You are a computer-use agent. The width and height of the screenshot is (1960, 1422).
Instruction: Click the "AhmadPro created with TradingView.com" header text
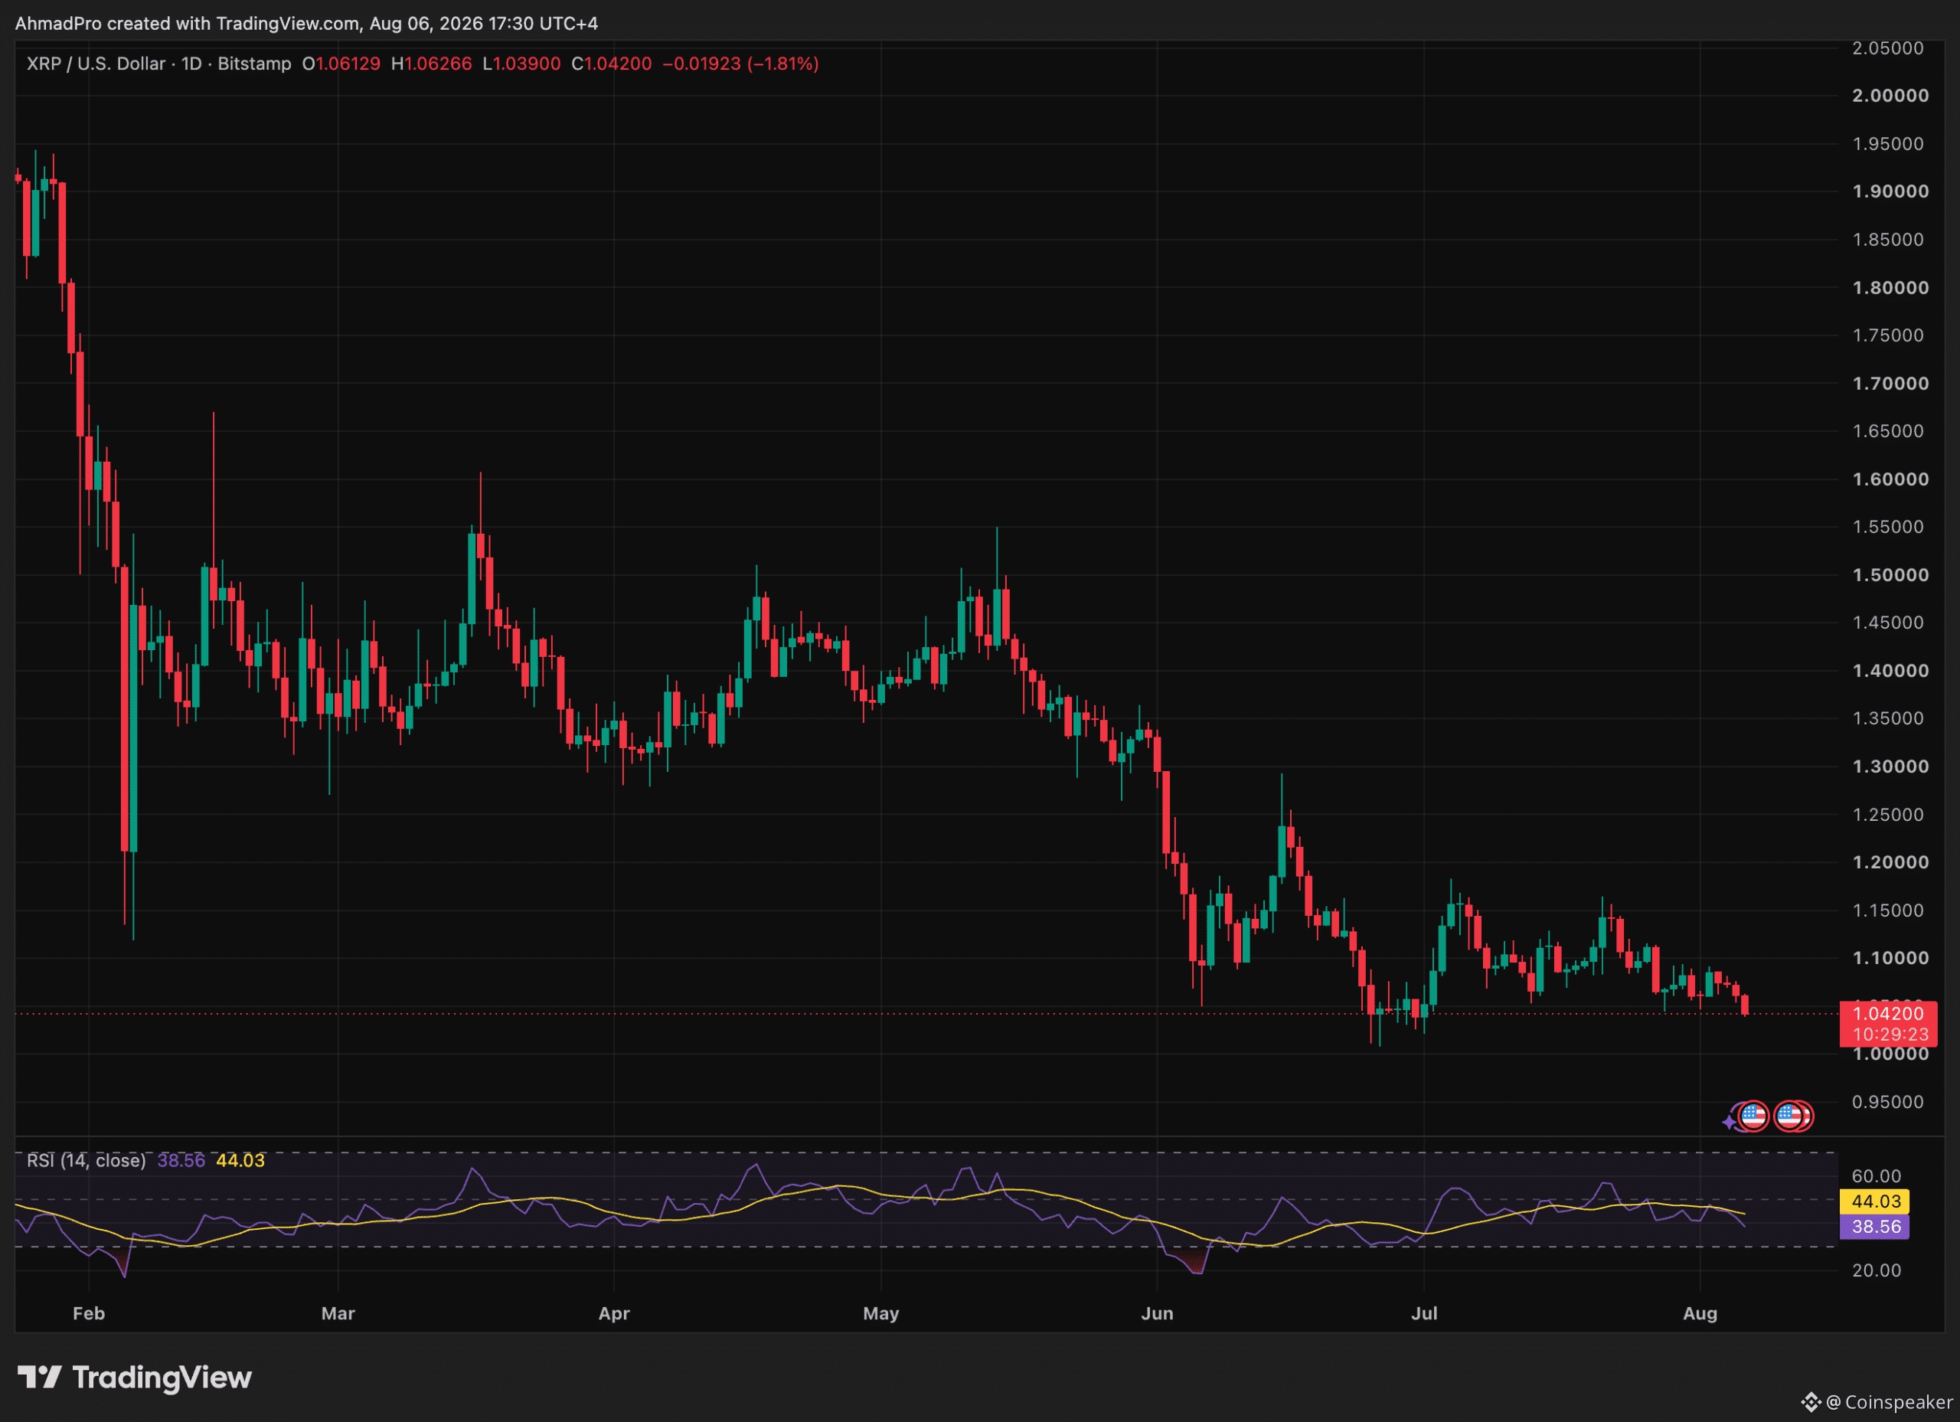(188, 23)
